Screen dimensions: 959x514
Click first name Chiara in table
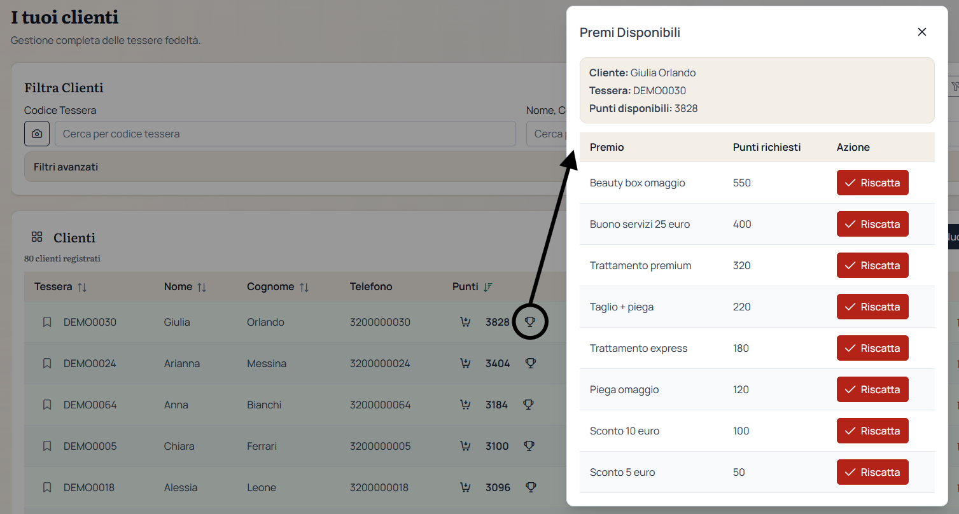[x=179, y=446]
